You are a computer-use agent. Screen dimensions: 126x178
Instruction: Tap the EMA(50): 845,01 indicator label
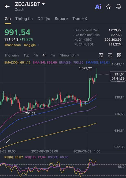click(x=98, y=63)
